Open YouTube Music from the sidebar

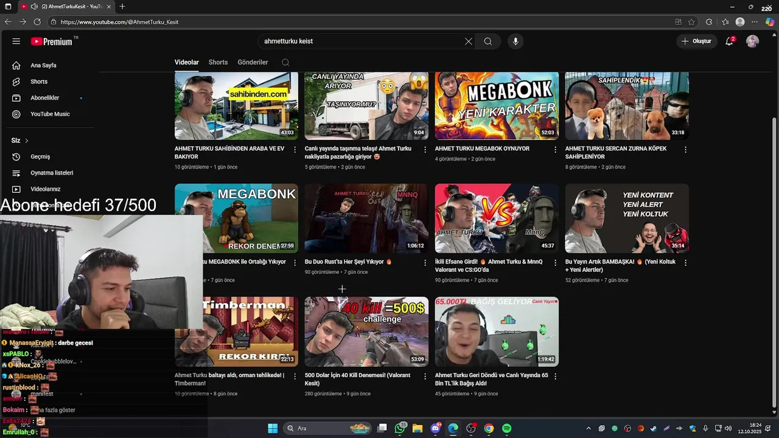[x=49, y=114]
